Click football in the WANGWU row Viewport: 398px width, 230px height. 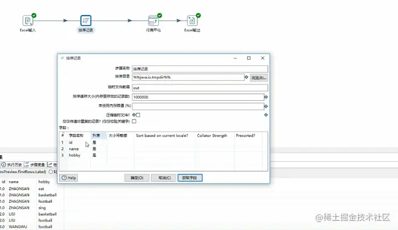45,227
